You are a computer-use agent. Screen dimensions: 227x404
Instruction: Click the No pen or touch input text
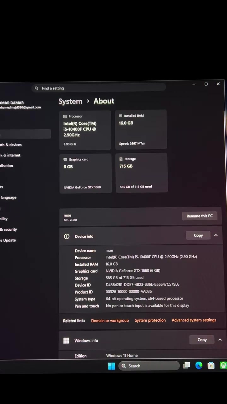click(x=148, y=306)
